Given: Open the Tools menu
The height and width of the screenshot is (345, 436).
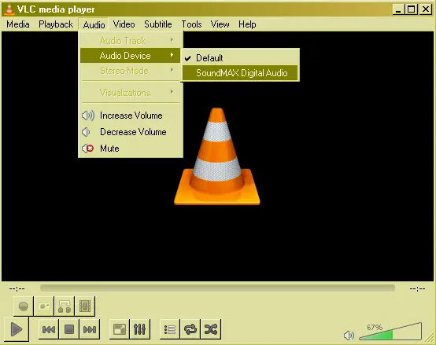Looking at the screenshot, I should (191, 24).
